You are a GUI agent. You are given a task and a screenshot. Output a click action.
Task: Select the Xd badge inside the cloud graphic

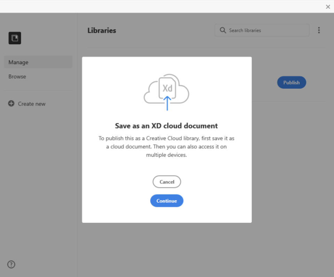167,87
